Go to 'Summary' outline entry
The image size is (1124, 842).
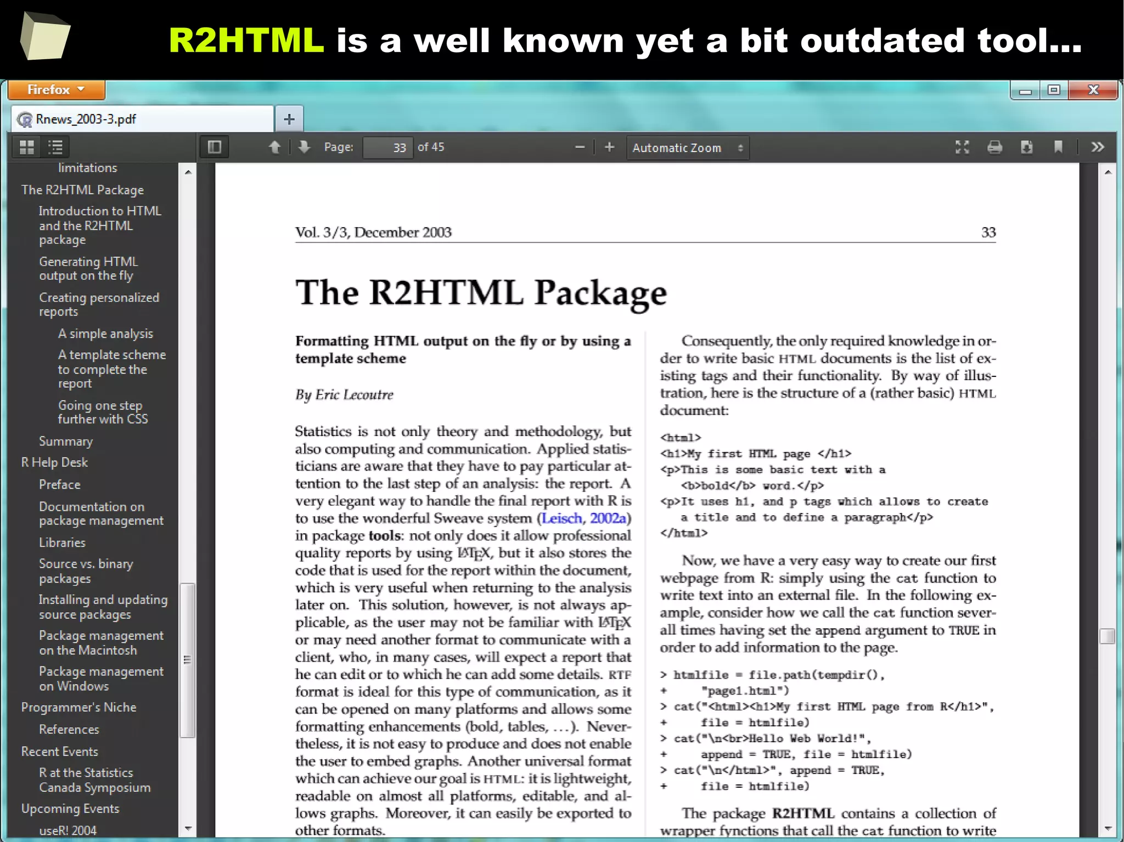tap(66, 441)
